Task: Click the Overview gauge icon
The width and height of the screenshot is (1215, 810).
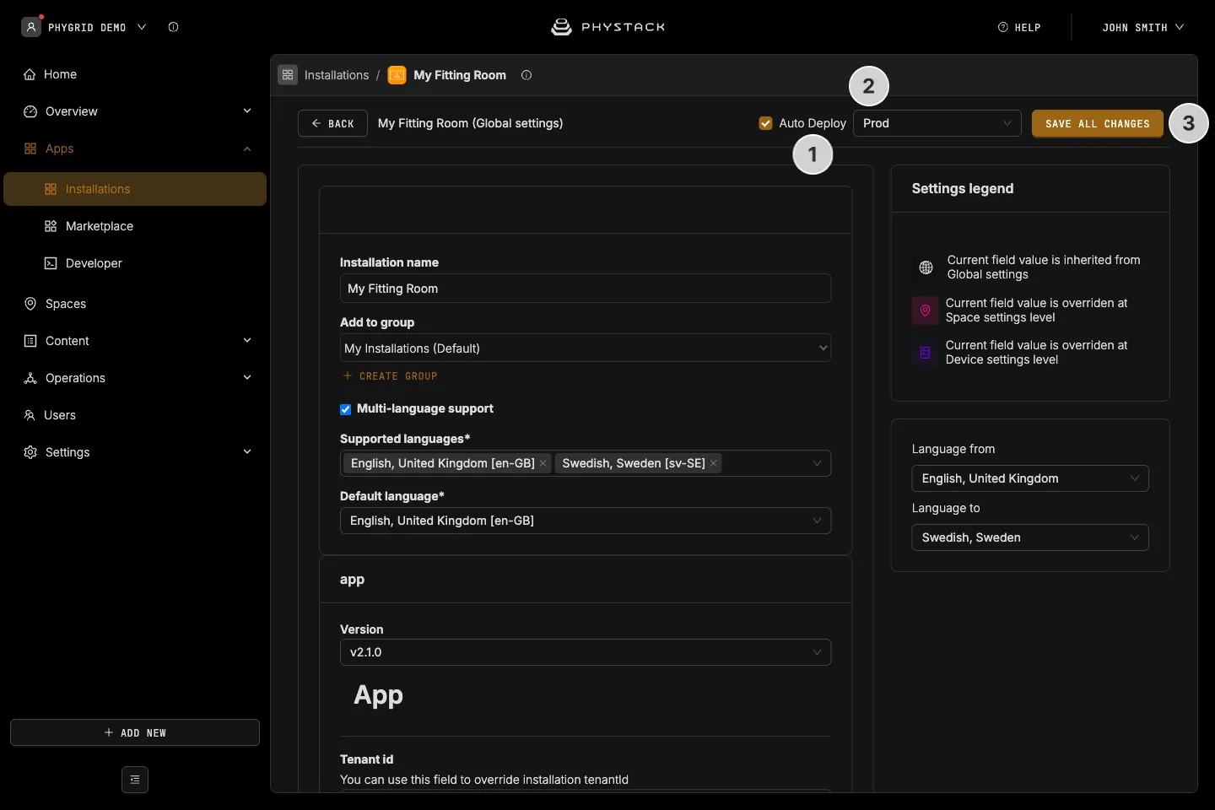Action: [30, 111]
